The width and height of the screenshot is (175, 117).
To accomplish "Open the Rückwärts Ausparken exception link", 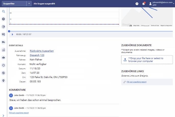I will (x=42, y=51).
